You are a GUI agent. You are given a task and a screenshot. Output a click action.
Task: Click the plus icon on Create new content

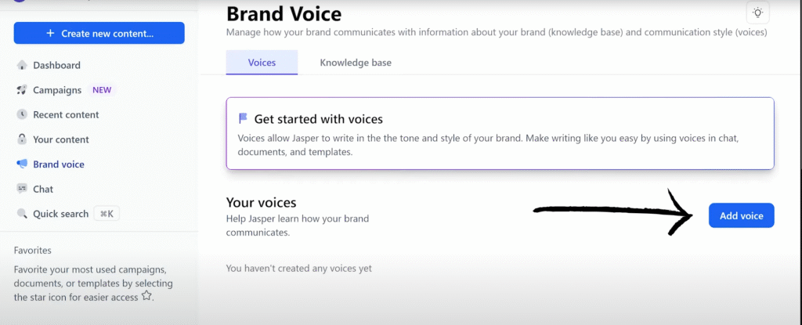50,33
